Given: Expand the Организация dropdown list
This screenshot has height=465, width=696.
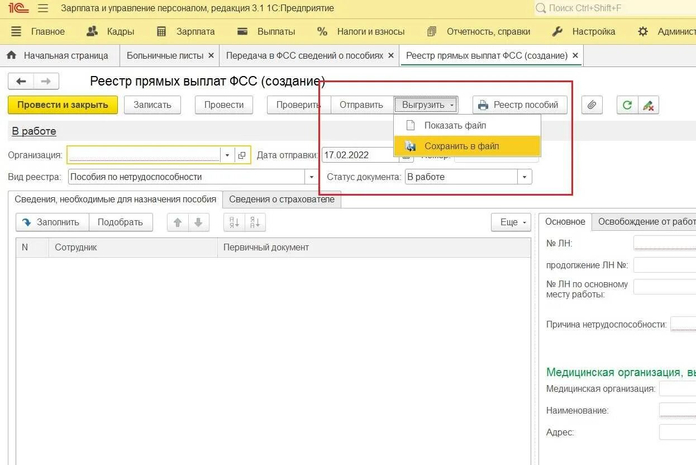Looking at the screenshot, I should click(x=227, y=155).
